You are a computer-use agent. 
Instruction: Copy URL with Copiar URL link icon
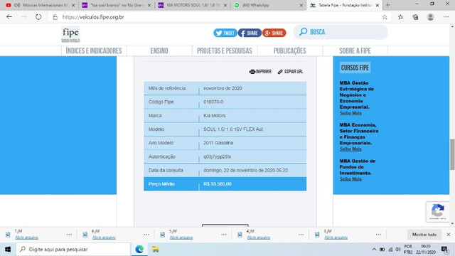click(280, 71)
